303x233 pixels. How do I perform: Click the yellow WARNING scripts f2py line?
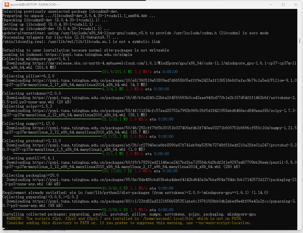[x=124, y=218]
